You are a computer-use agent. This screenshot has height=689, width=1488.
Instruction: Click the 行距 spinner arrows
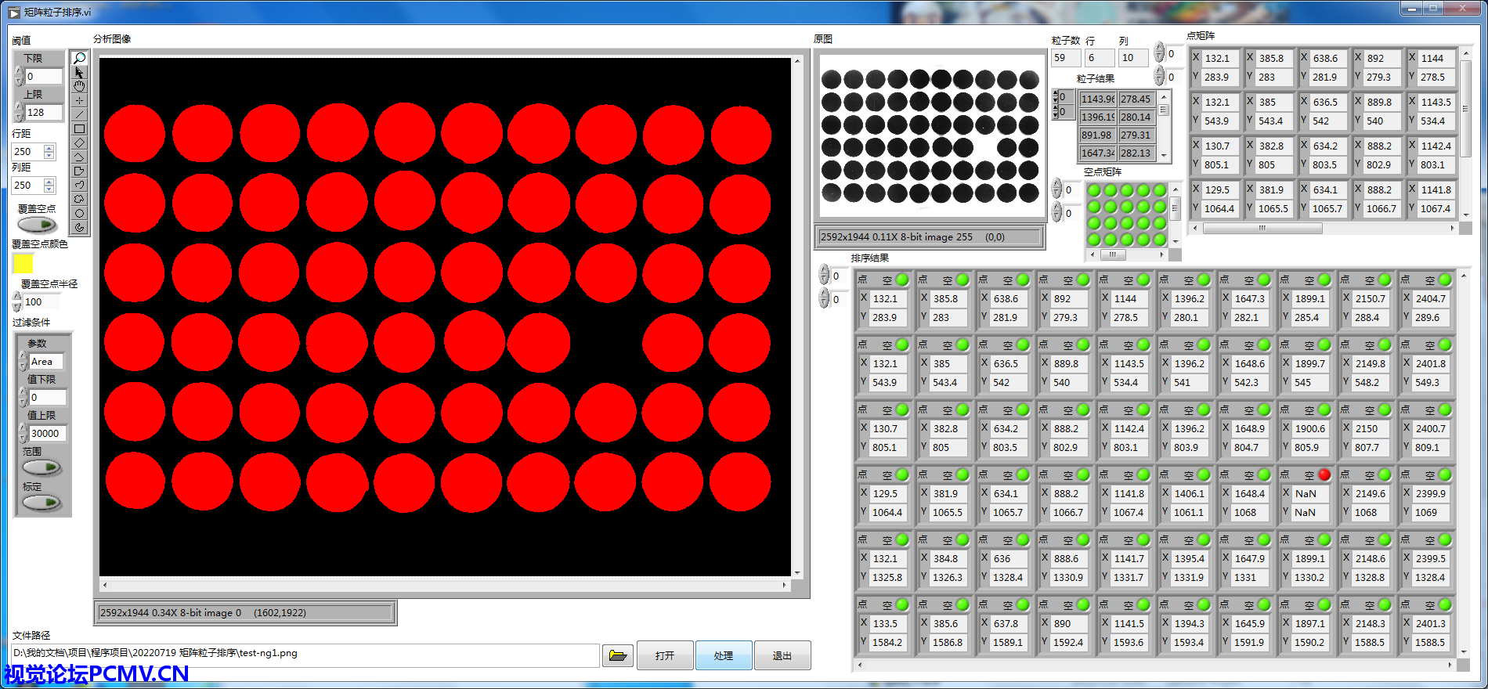click(49, 151)
